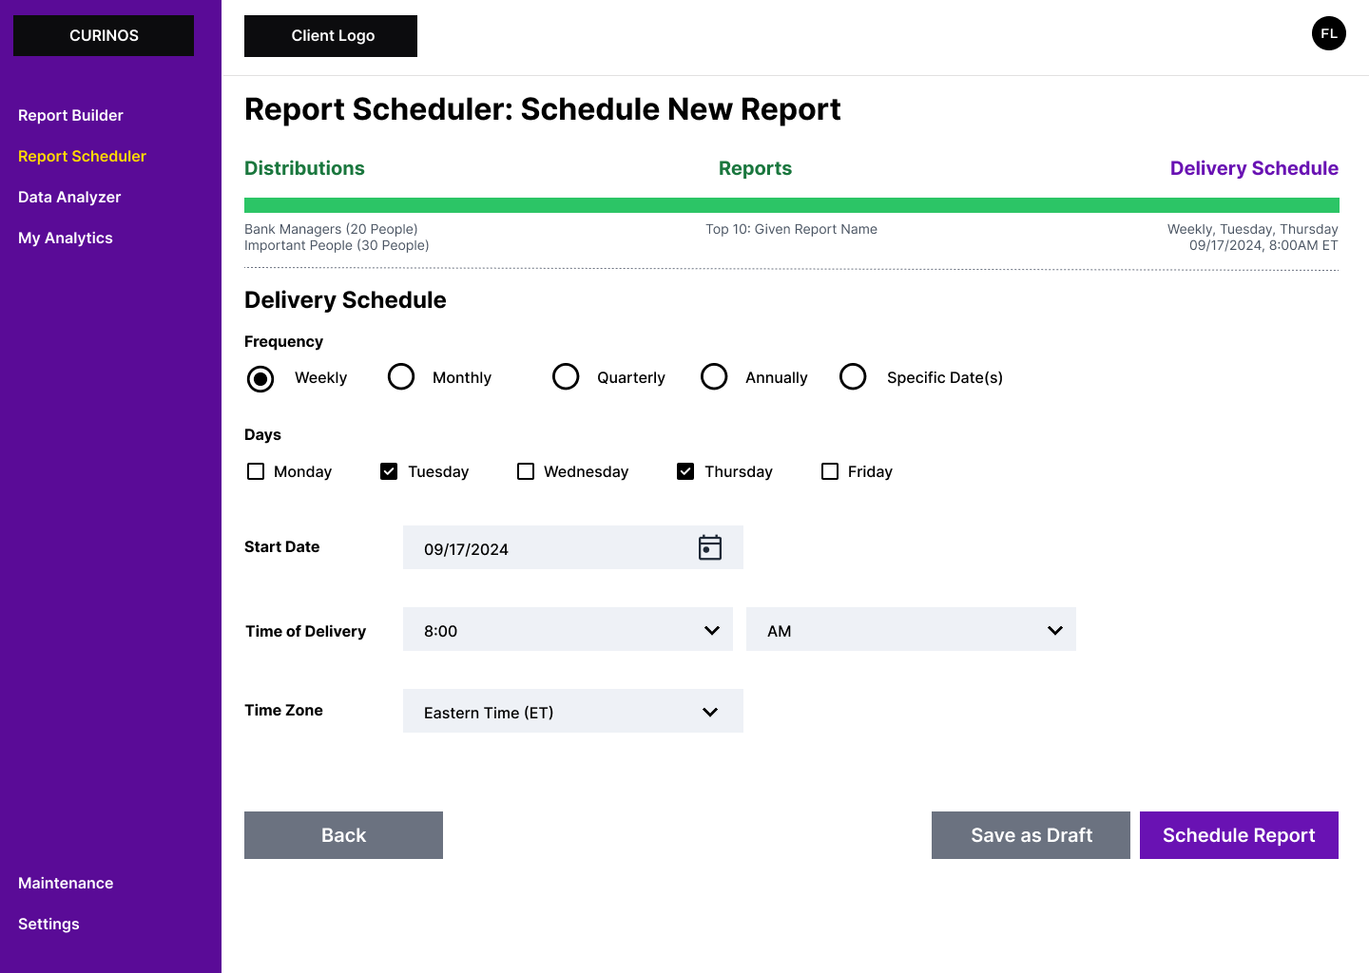Pick the Annually frequency option
The image size is (1369, 973).
(x=714, y=376)
